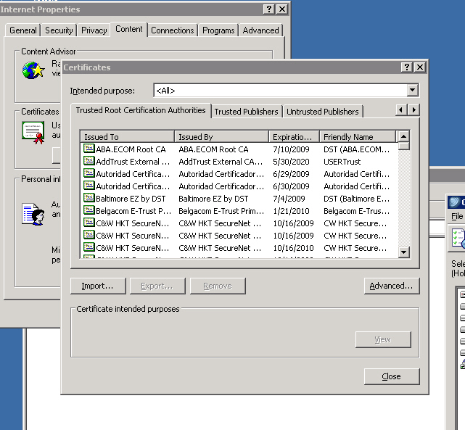Switch to Untrusted Publishers tab
Image resolution: width=465 pixels, height=430 pixels.
coord(323,112)
